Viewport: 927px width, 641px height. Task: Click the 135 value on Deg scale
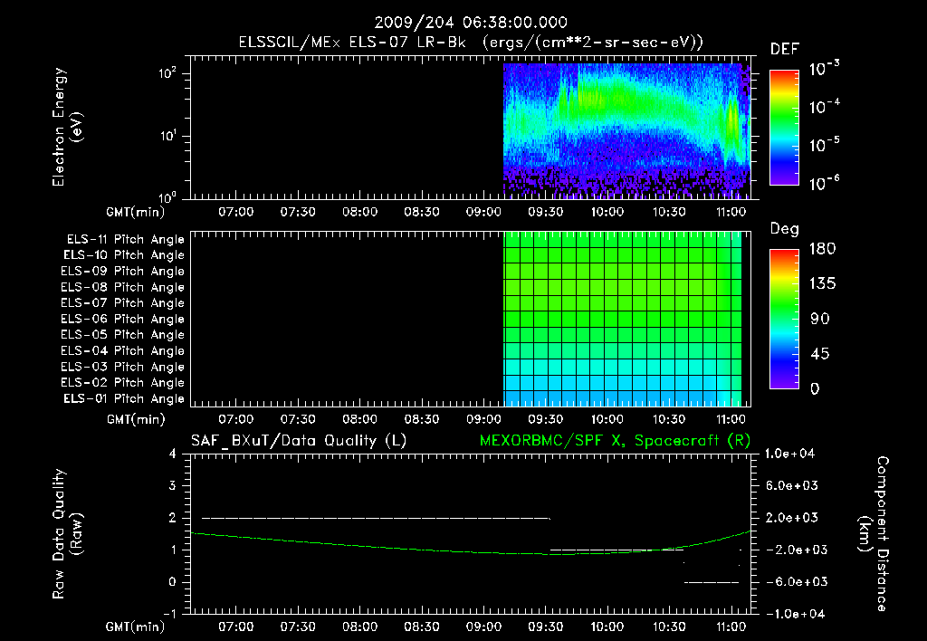pyautogui.click(x=822, y=284)
